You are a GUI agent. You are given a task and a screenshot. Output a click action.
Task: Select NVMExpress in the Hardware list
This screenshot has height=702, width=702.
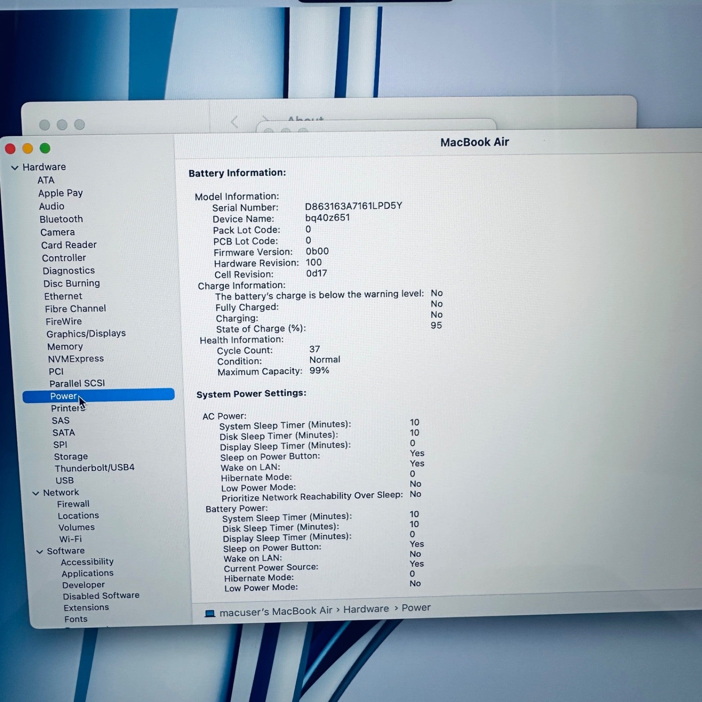click(75, 358)
